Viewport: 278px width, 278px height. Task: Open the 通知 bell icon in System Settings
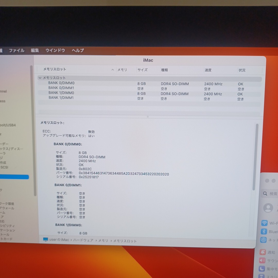tap(263, 252)
